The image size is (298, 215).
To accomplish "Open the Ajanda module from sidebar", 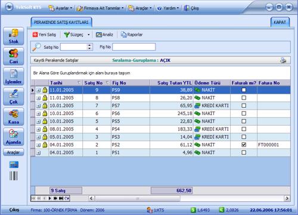I will (x=14, y=137).
